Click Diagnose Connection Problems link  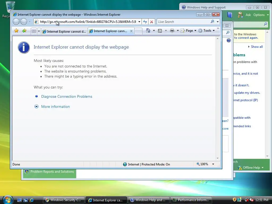click(67, 96)
